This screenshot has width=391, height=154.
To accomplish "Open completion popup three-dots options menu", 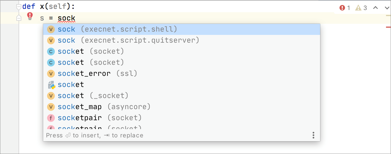I will click(x=313, y=135).
